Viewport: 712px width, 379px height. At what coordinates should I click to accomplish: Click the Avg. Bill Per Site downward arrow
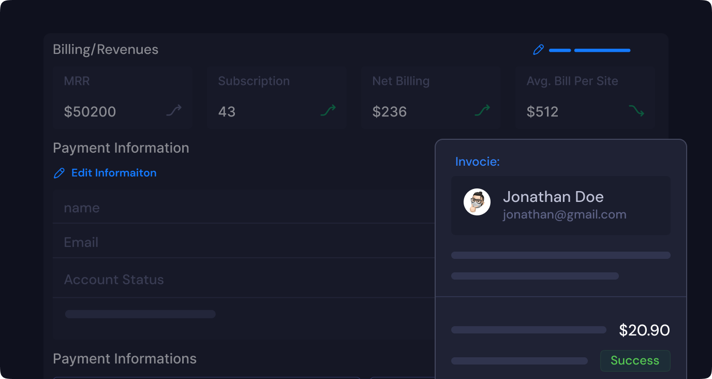[x=636, y=110]
